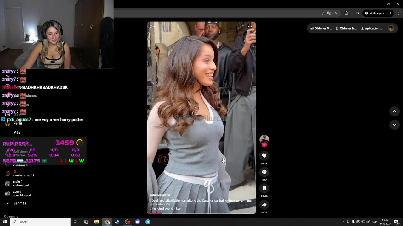
Task: Open Windows Start menu
Action: click(5, 222)
